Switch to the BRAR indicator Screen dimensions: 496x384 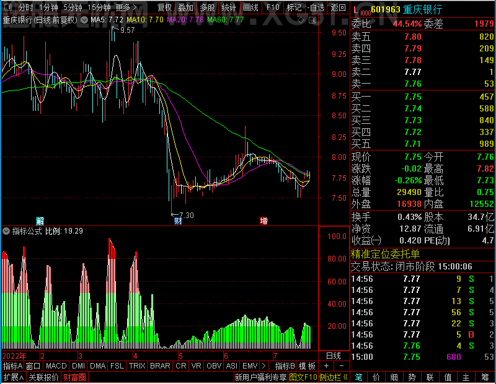(160, 366)
